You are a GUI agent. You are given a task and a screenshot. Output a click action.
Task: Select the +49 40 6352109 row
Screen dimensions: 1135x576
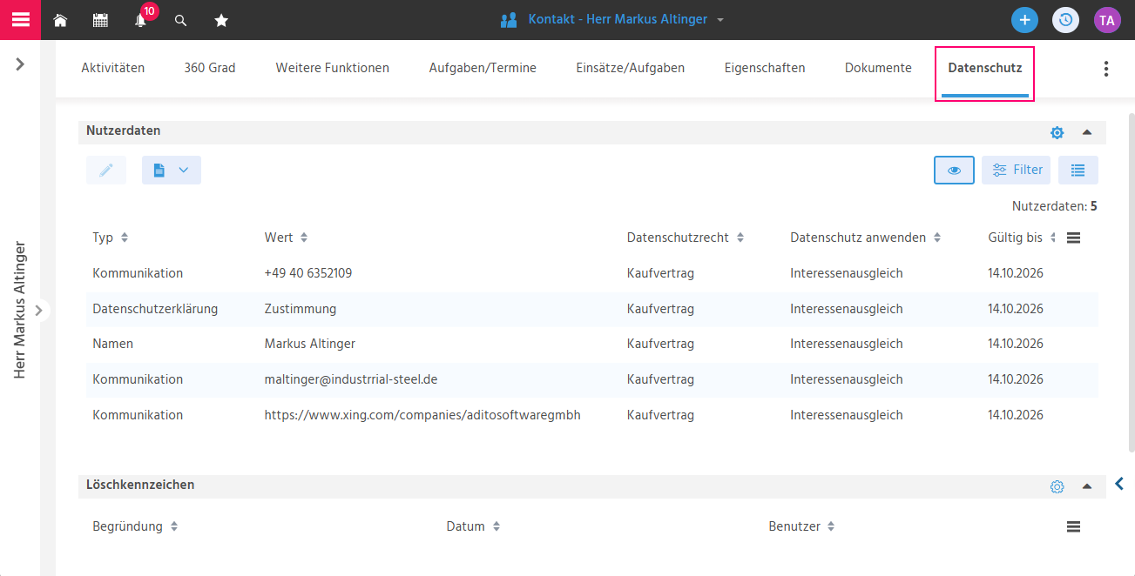591,273
